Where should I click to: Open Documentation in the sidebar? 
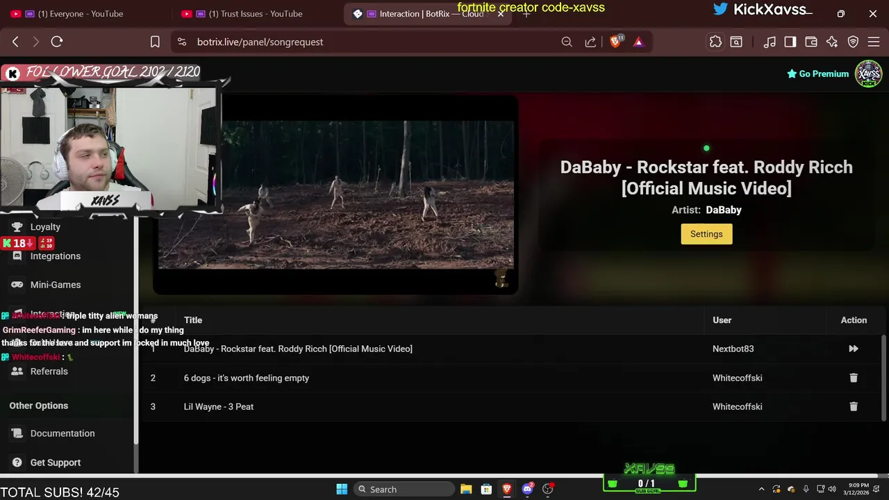(x=63, y=433)
